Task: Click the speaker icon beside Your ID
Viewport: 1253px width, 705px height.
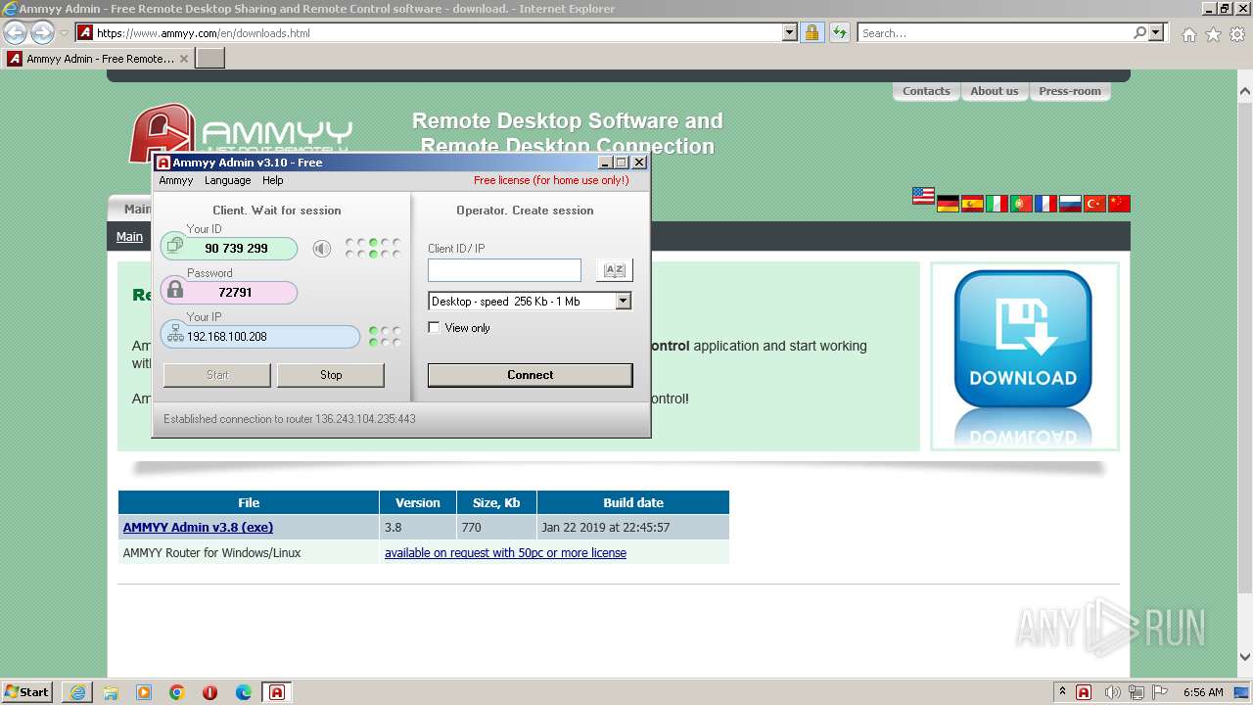Action: pyautogui.click(x=322, y=249)
